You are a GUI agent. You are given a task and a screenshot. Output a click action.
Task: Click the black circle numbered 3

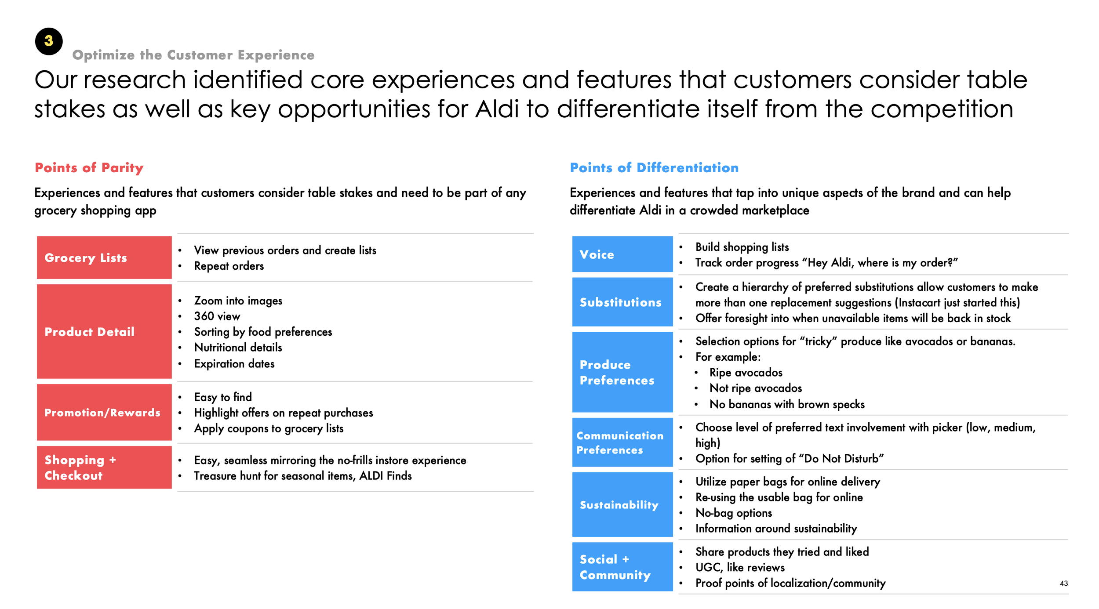point(49,41)
